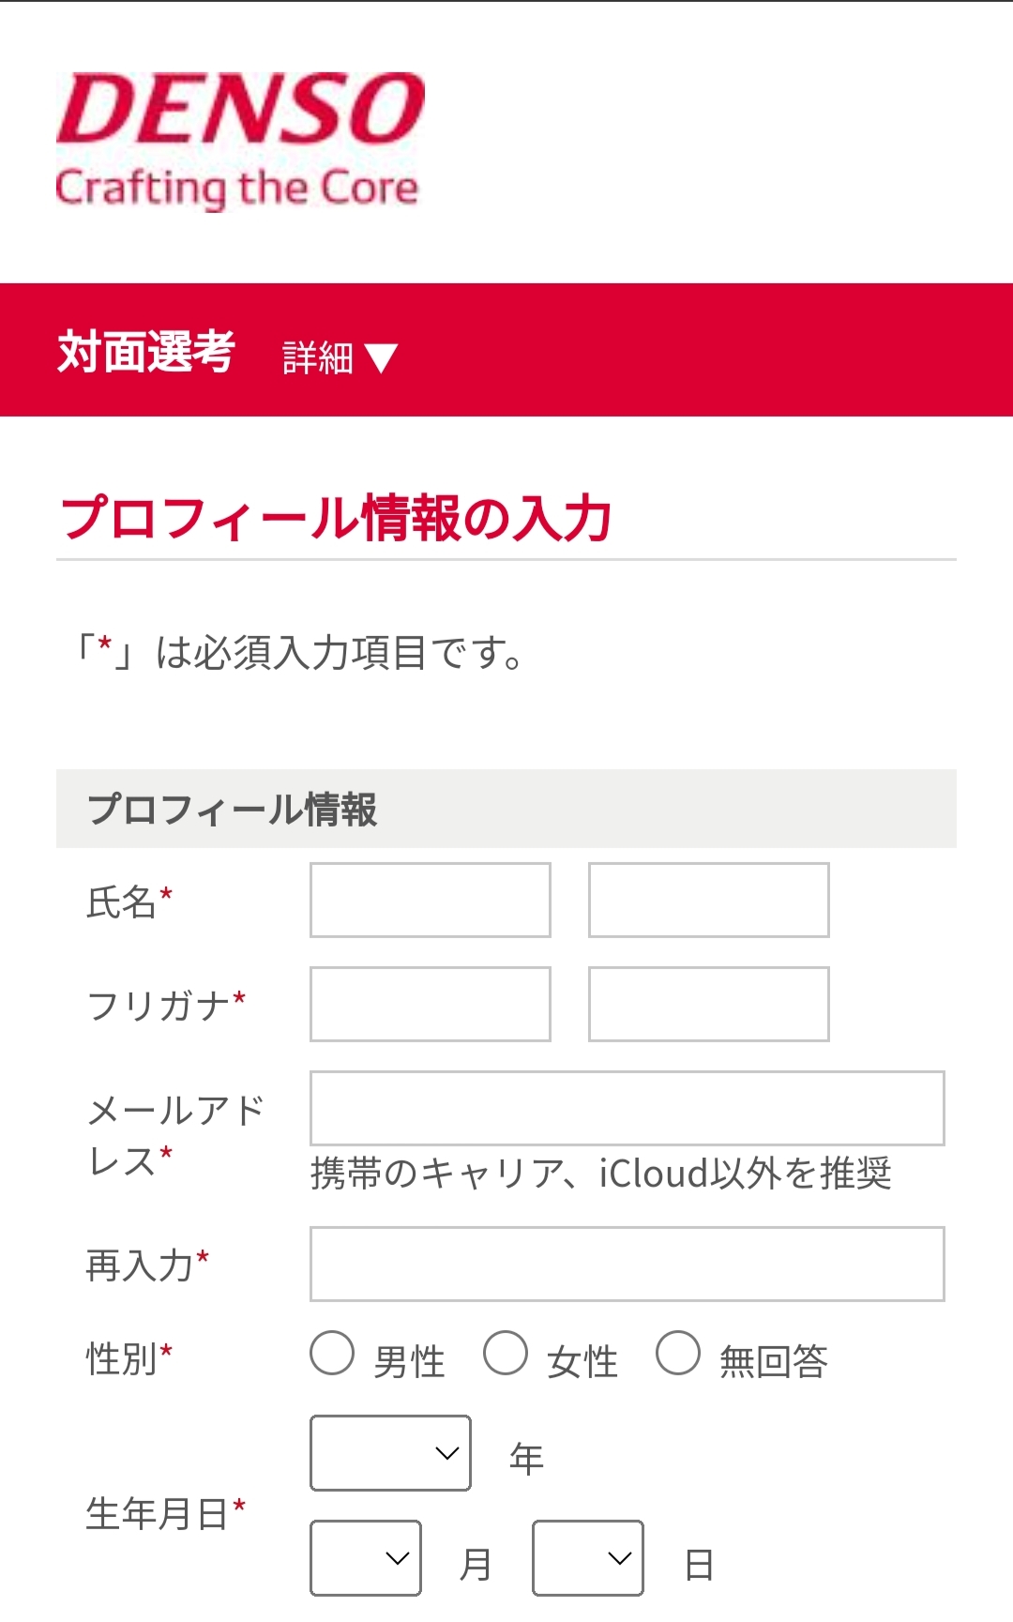
Task: Open the birth month 月 dropdown
Action: click(366, 1558)
